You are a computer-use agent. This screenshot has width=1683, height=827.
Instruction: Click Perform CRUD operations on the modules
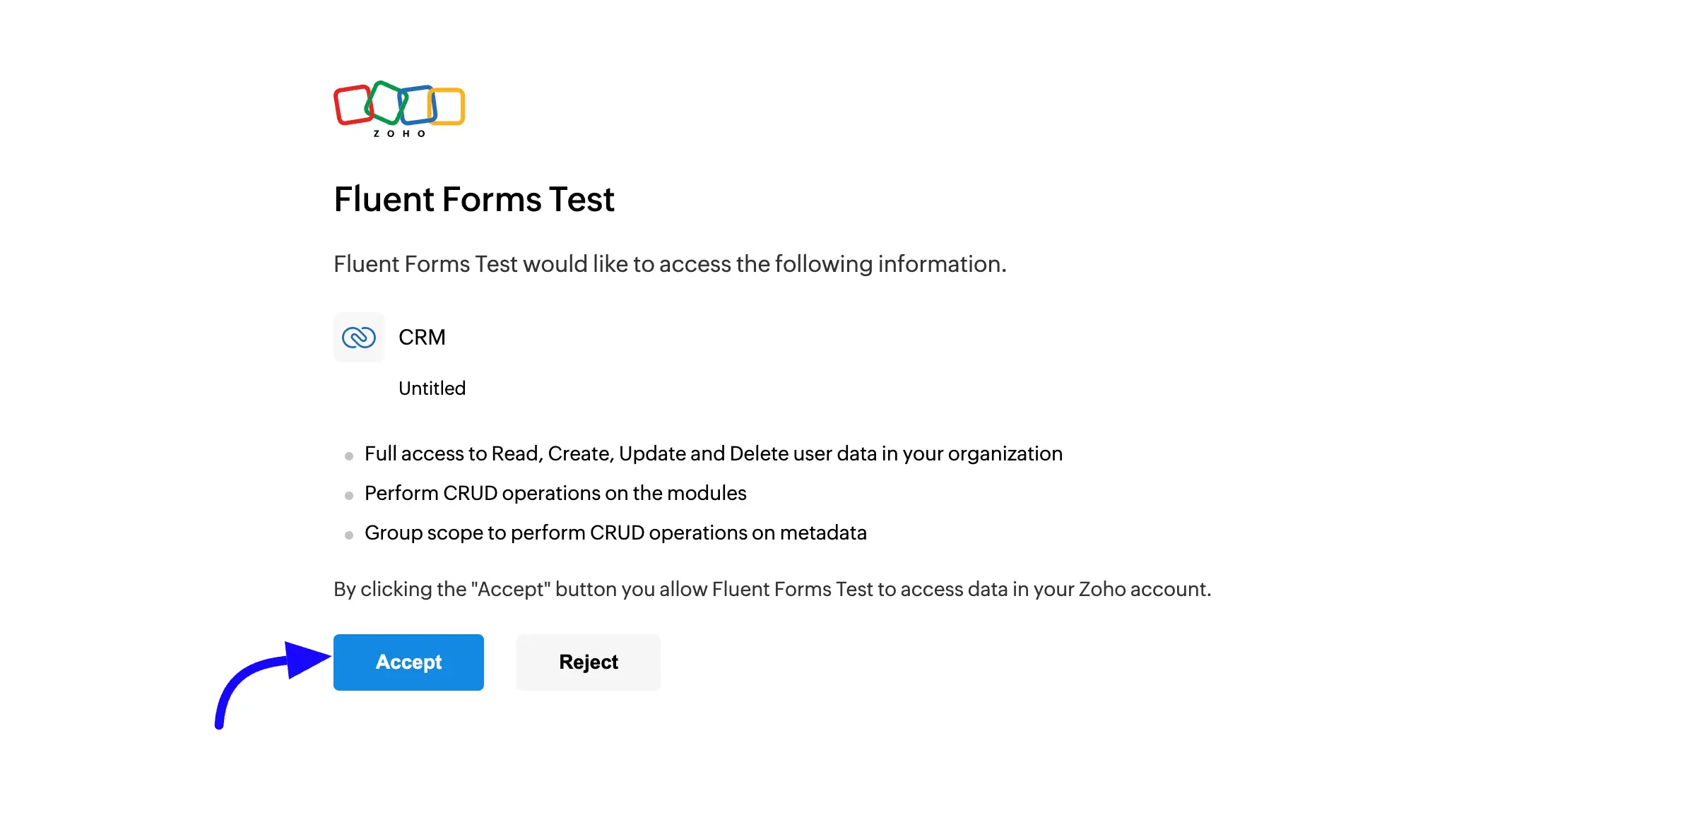click(555, 493)
